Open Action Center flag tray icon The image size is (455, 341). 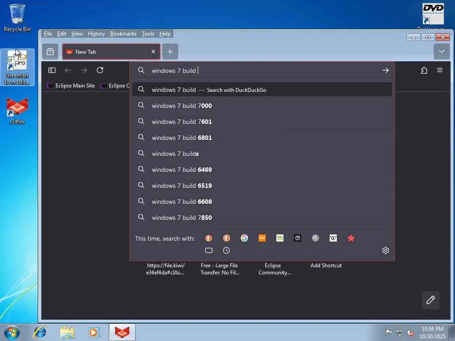coord(388,332)
